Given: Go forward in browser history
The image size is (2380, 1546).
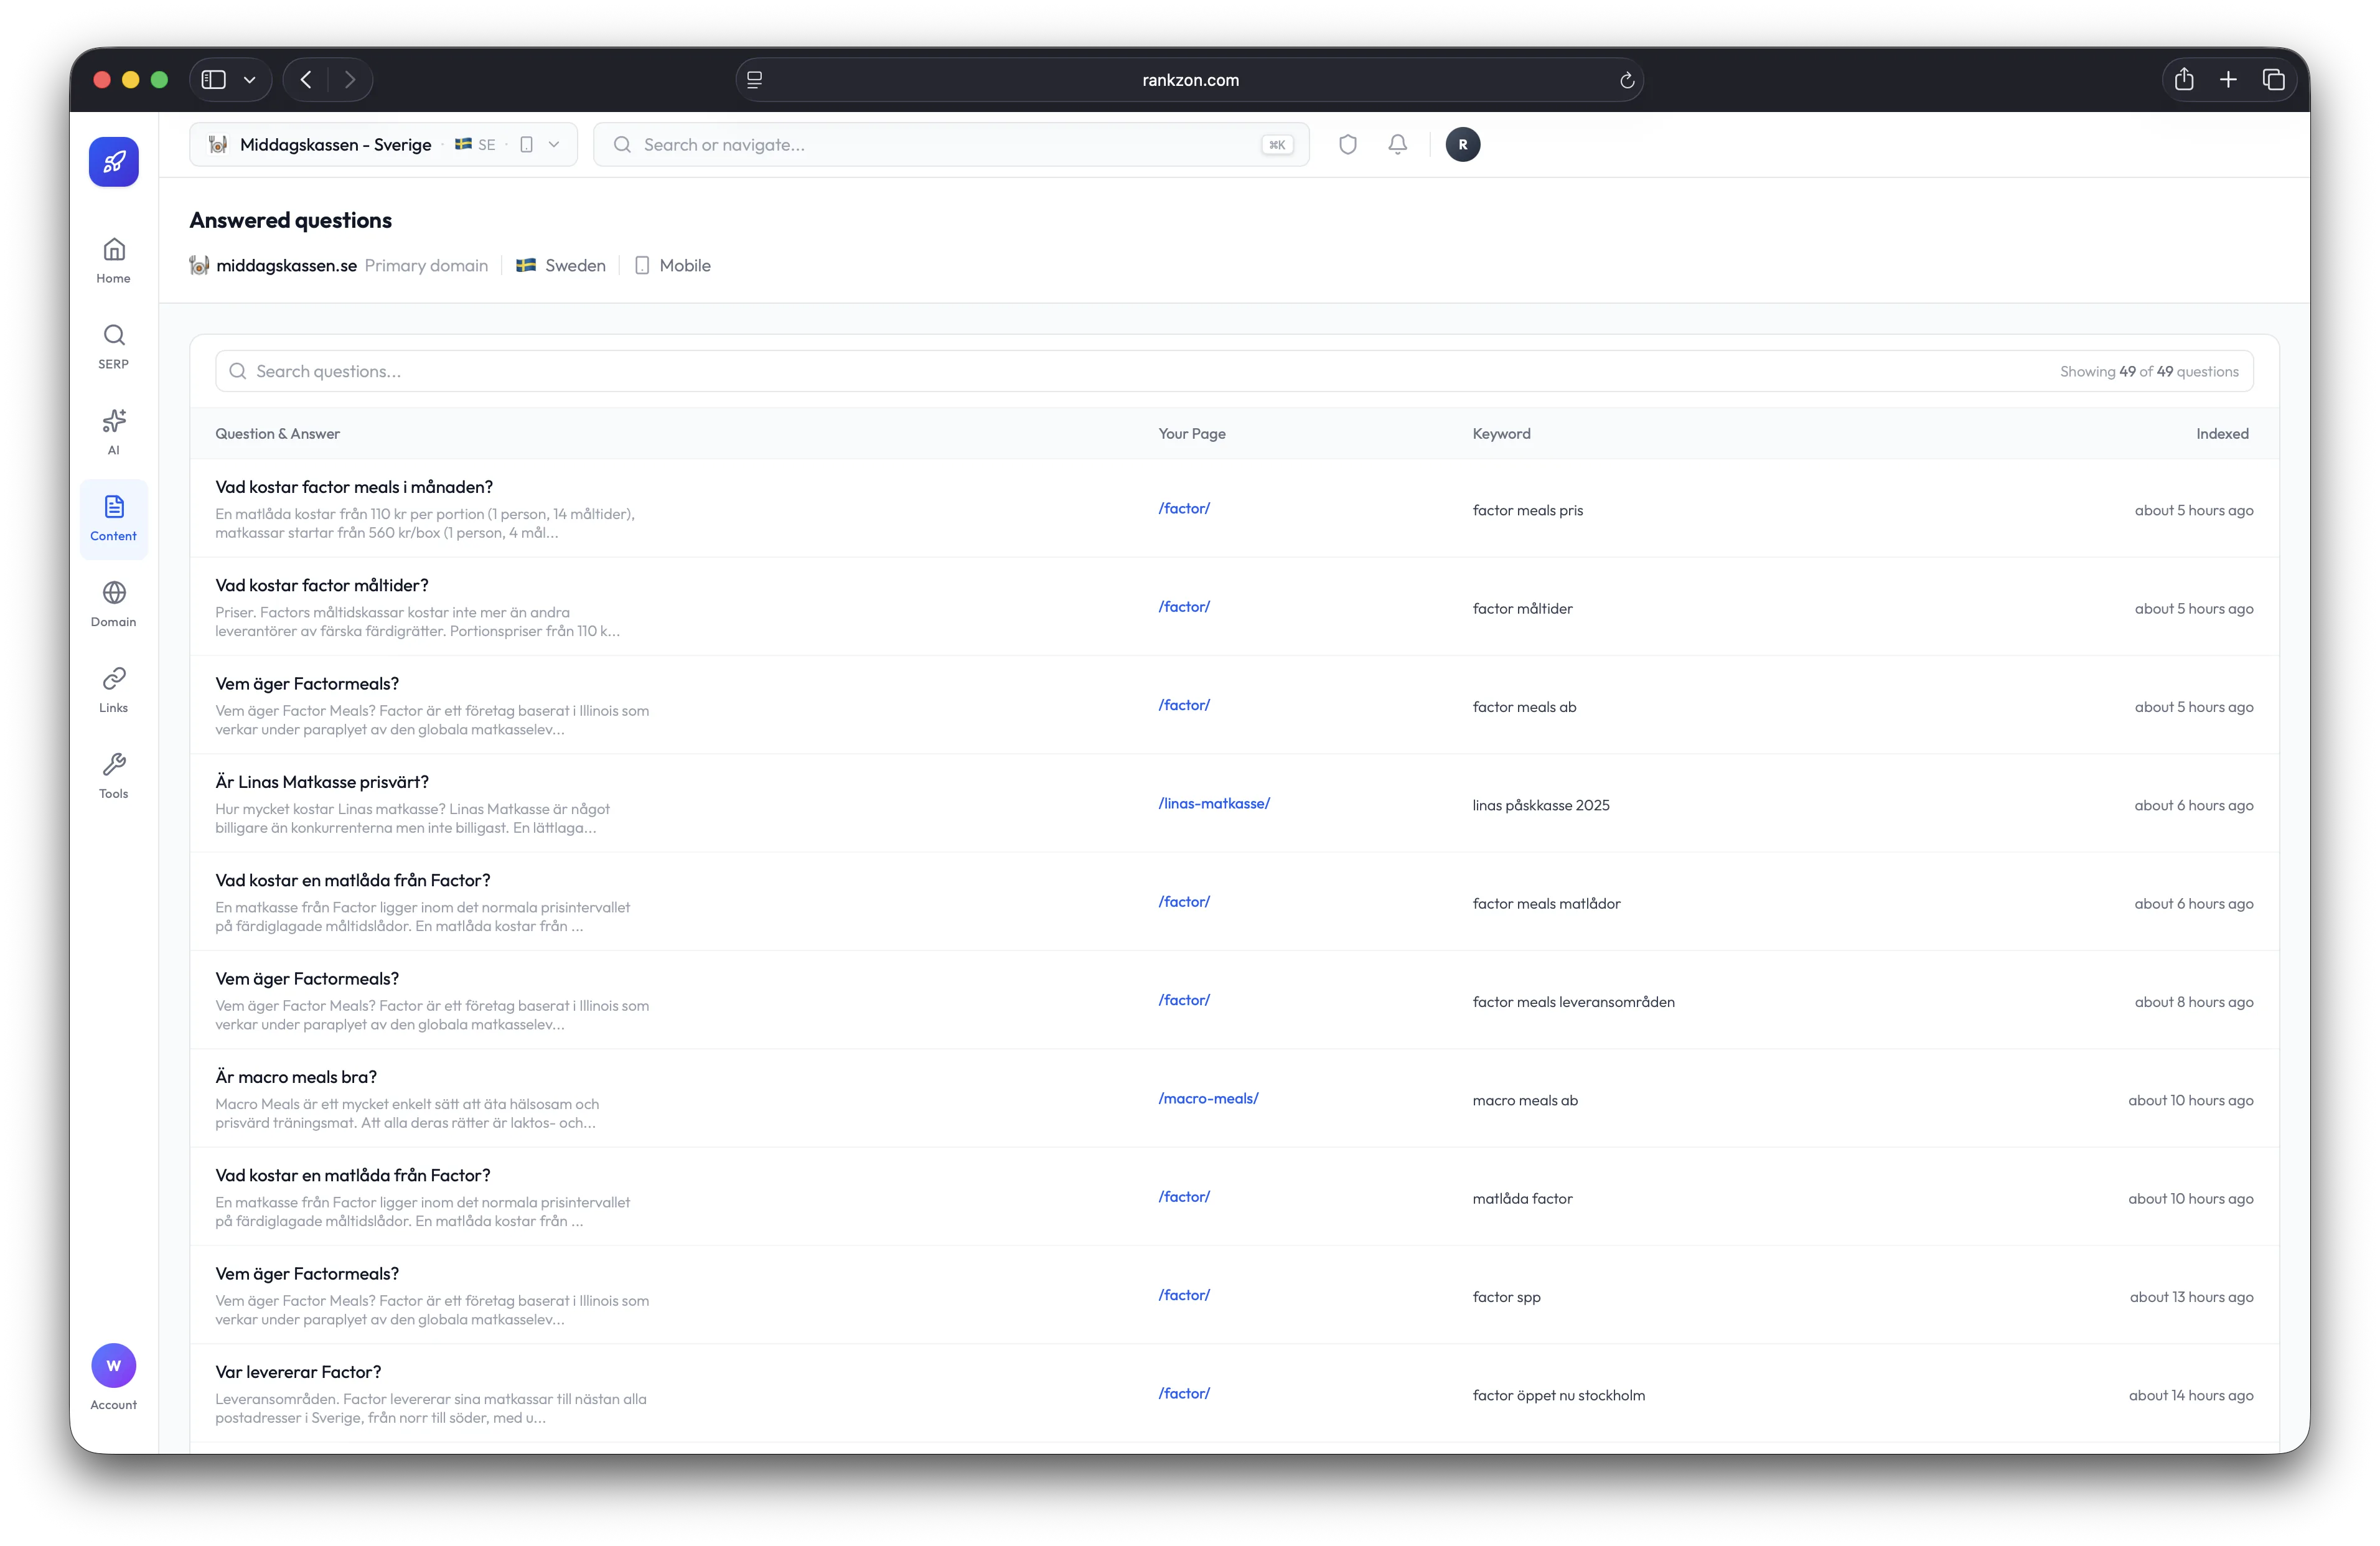Looking at the screenshot, I should [350, 80].
